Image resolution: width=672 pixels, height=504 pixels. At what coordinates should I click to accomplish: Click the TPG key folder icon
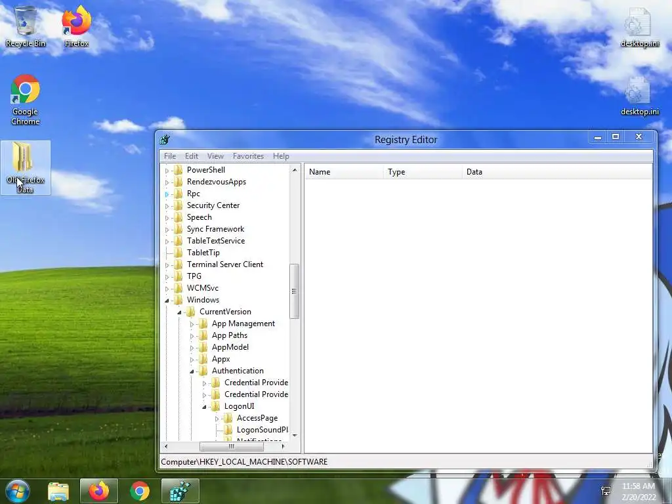point(178,276)
